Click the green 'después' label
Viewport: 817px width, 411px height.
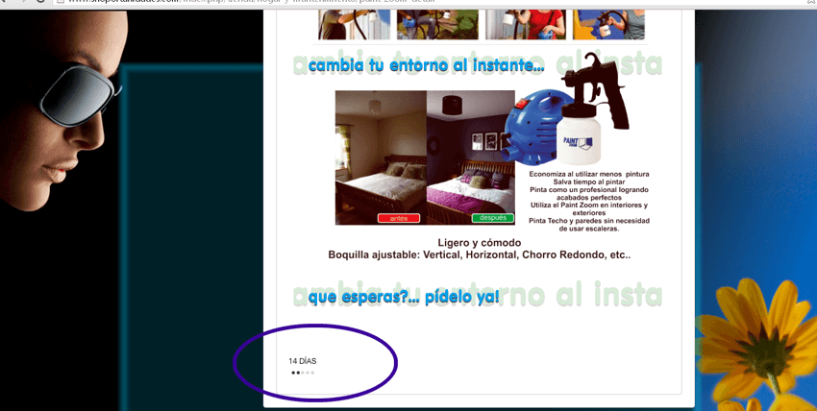pyautogui.click(x=493, y=218)
